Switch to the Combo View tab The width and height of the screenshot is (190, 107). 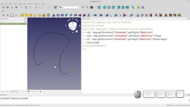14,92
